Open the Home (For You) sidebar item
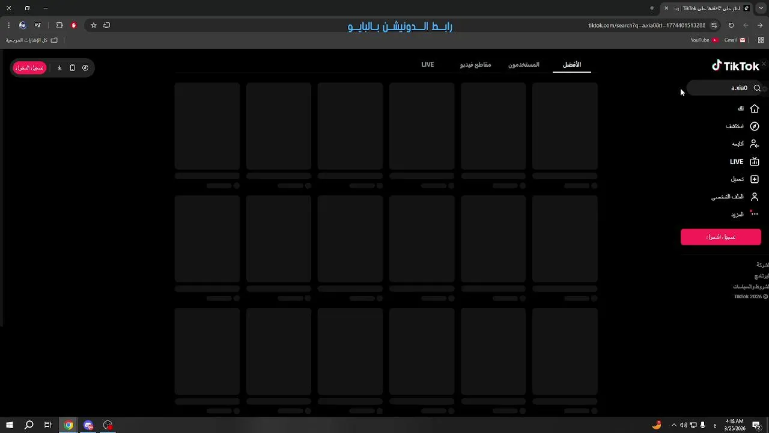 [748, 109]
